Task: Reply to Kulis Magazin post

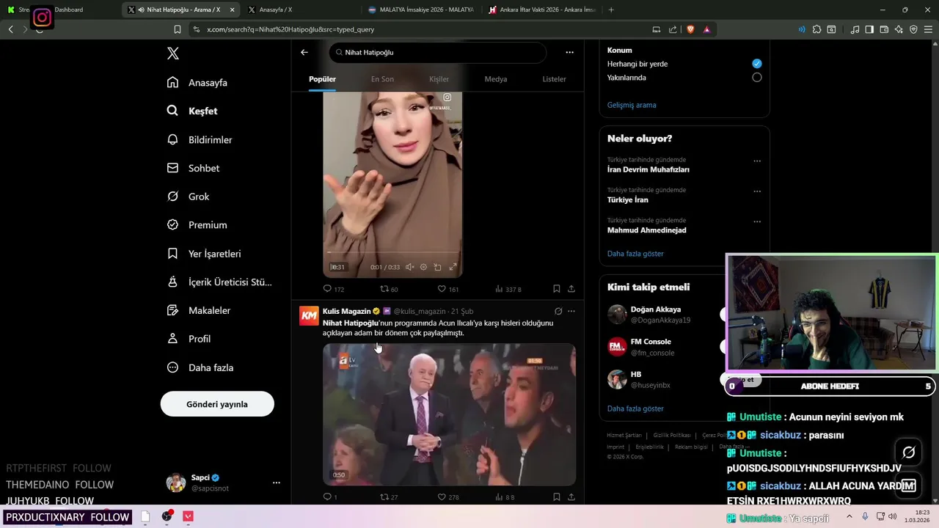Action: click(330, 496)
